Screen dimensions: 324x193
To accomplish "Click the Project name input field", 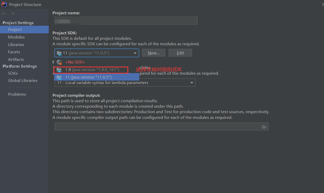I will (126, 21).
